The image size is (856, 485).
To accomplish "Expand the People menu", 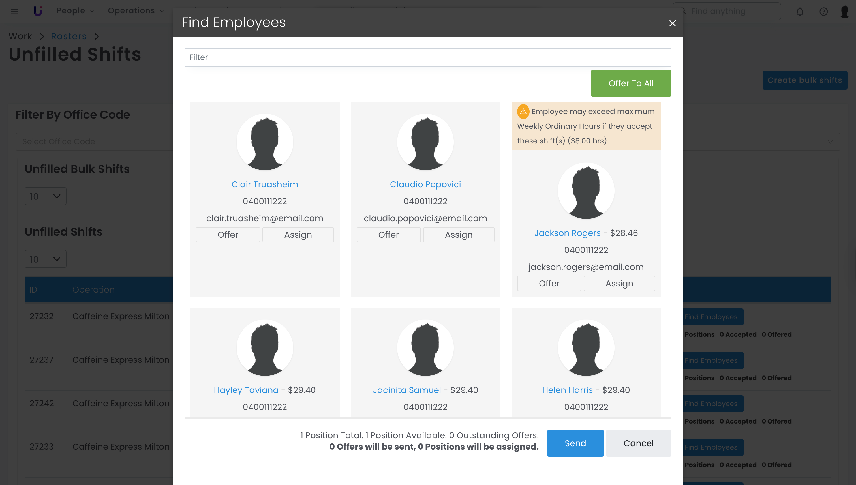I will (75, 11).
